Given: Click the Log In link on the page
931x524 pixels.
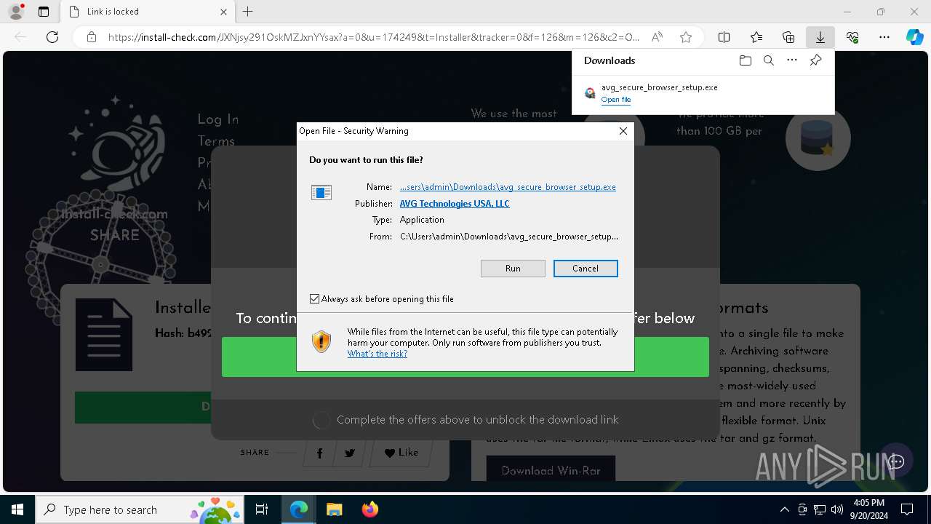Looking at the screenshot, I should (x=217, y=119).
